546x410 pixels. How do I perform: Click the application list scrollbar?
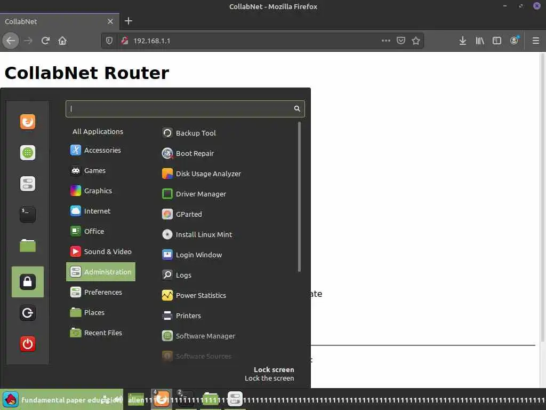click(299, 196)
